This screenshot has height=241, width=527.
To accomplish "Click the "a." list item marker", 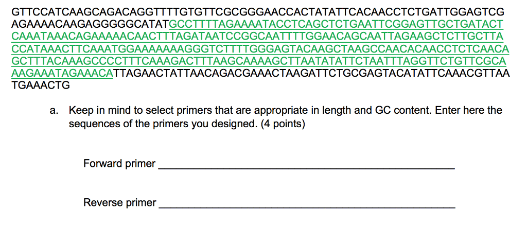I will [x=54, y=111].
